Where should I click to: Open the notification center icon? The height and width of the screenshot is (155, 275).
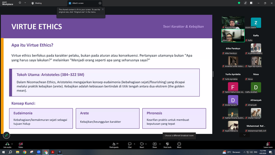(271, 152)
